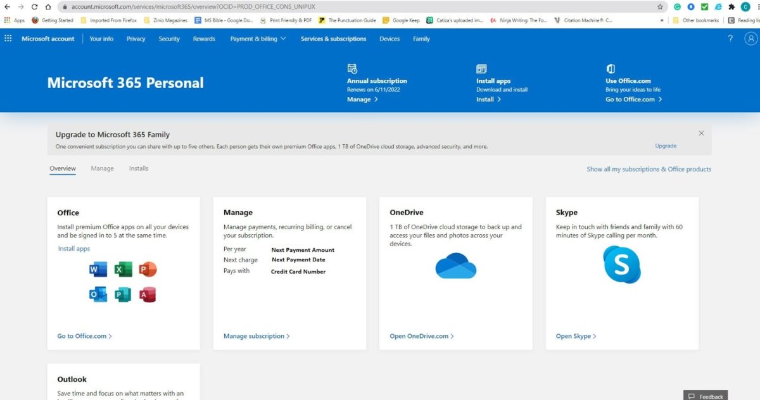Click the Install apps header icon
Viewport: 760px width, 400px height.
481,68
